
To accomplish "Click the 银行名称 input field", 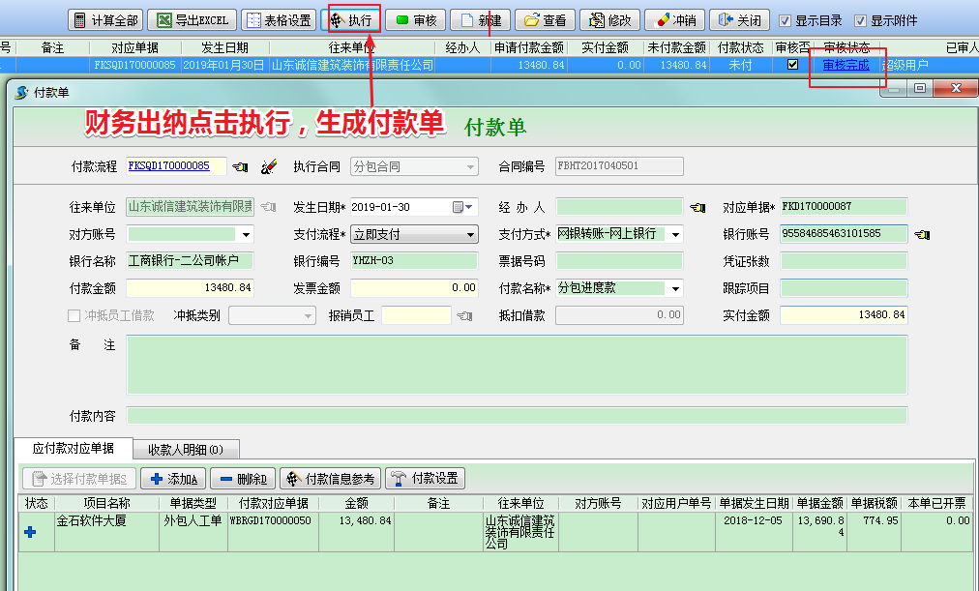I will (x=190, y=261).
